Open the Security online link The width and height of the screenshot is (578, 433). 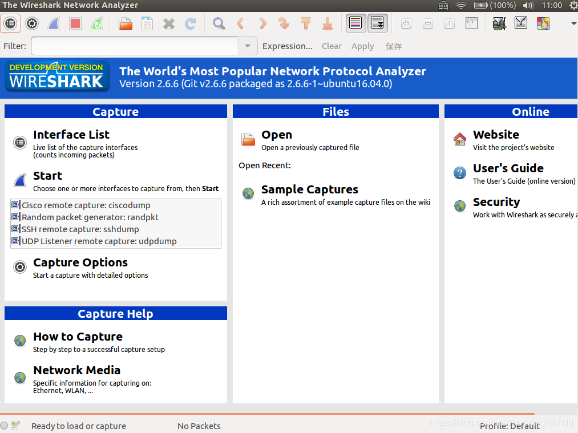point(496,202)
